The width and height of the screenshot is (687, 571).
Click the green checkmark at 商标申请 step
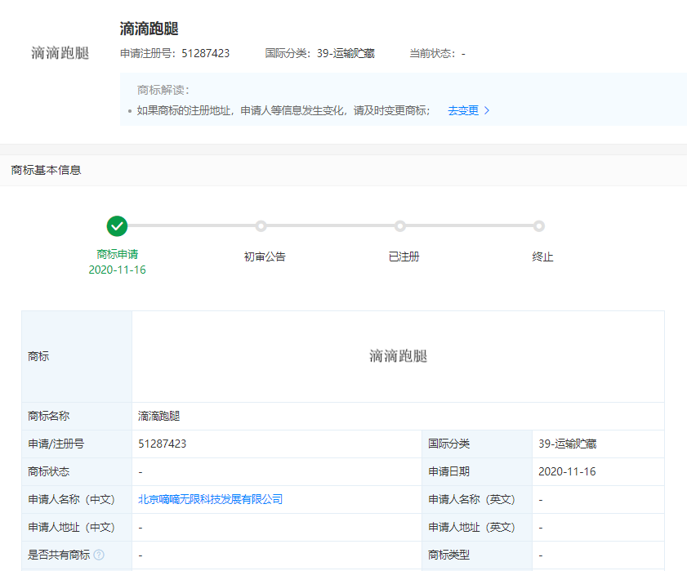tap(117, 226)
